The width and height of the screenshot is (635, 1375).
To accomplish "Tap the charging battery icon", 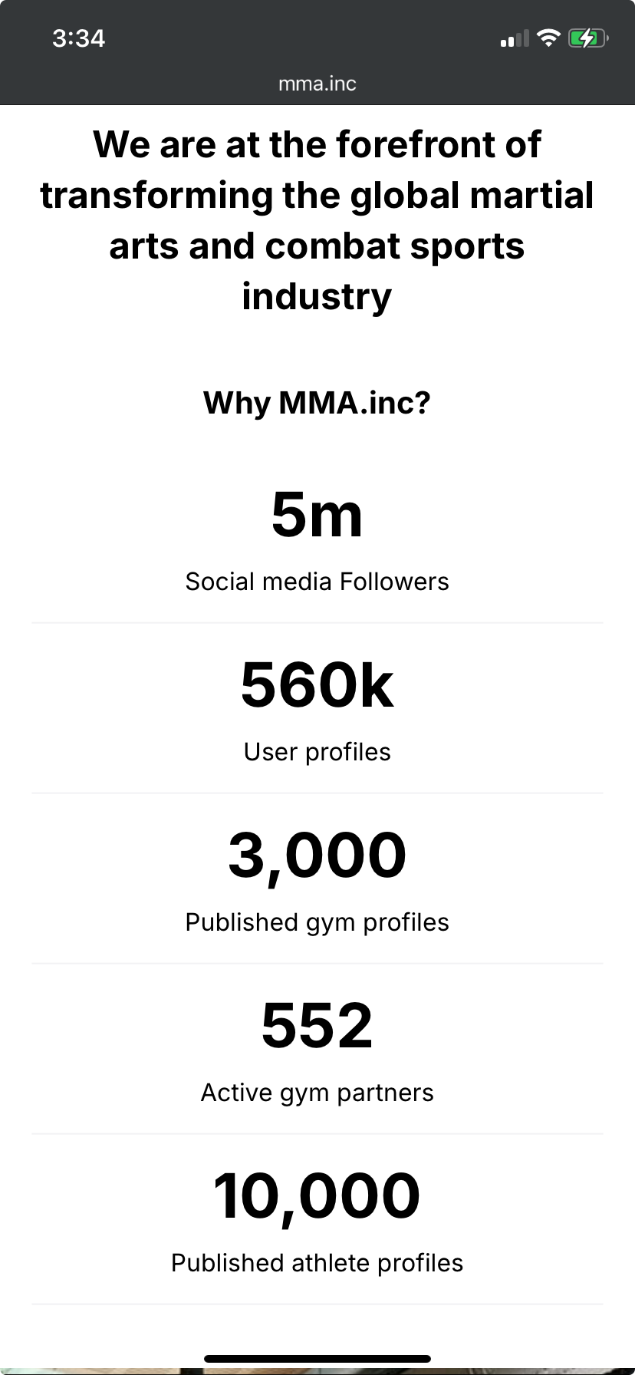I will 587,38.
